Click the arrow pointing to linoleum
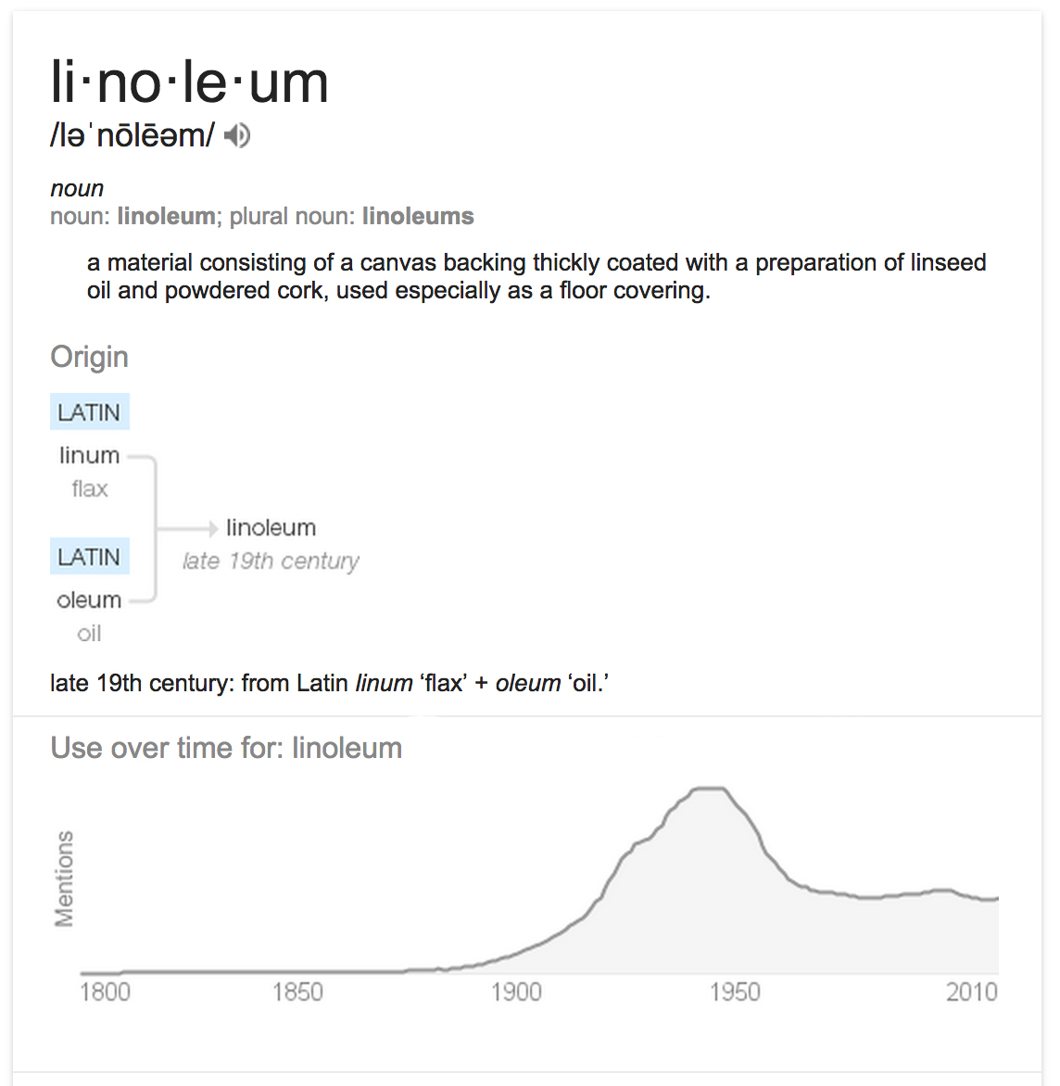 coord(190,528)
